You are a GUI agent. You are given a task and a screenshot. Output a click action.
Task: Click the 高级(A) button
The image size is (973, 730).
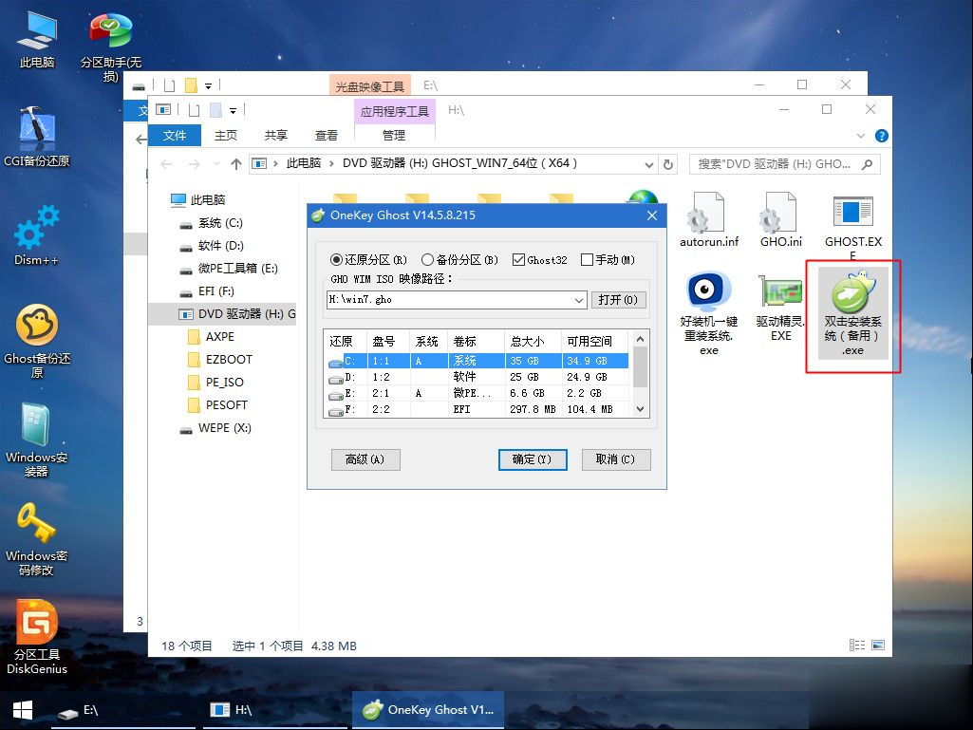[x=365, y=459]
